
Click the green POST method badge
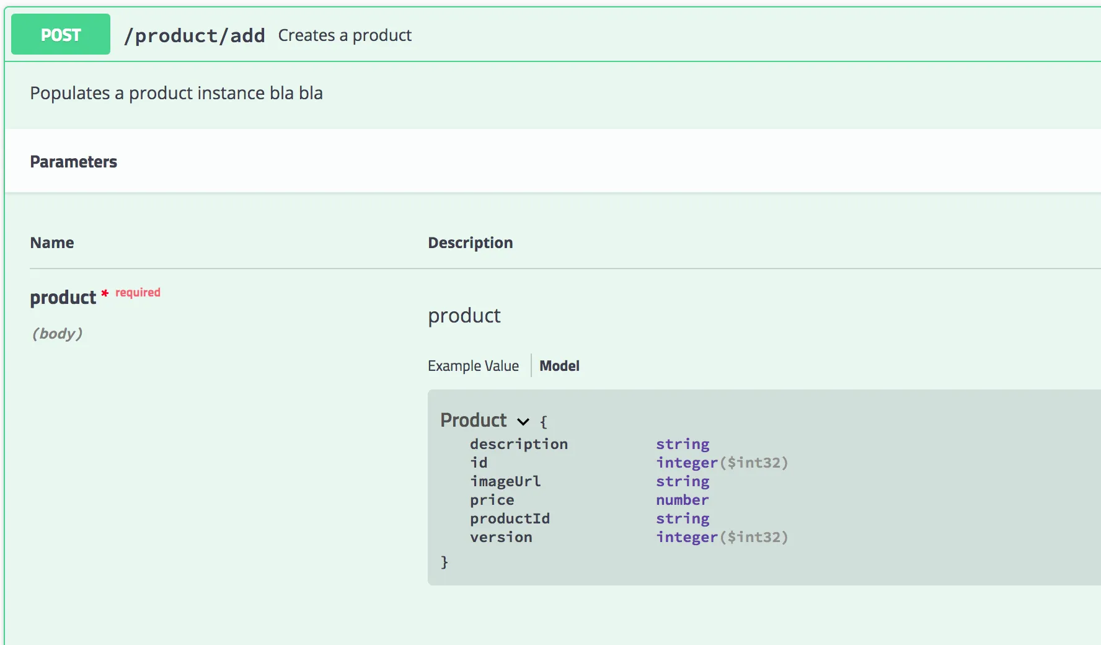61,35
